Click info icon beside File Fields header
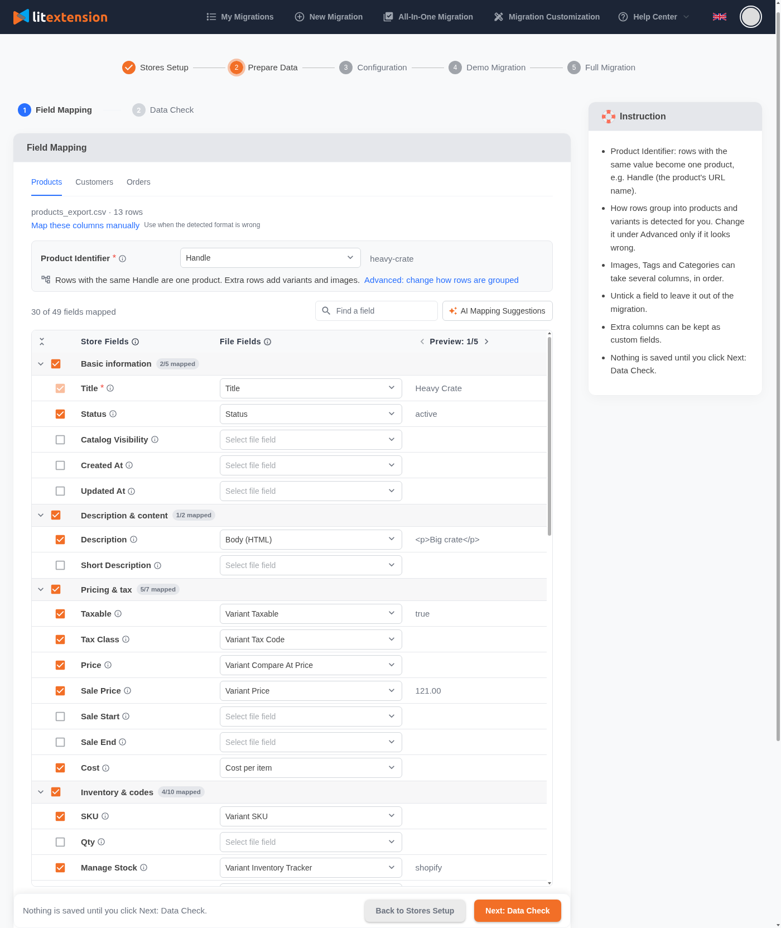Image resolution: width=781 pixels, height=928 pixels. point(267,342)
